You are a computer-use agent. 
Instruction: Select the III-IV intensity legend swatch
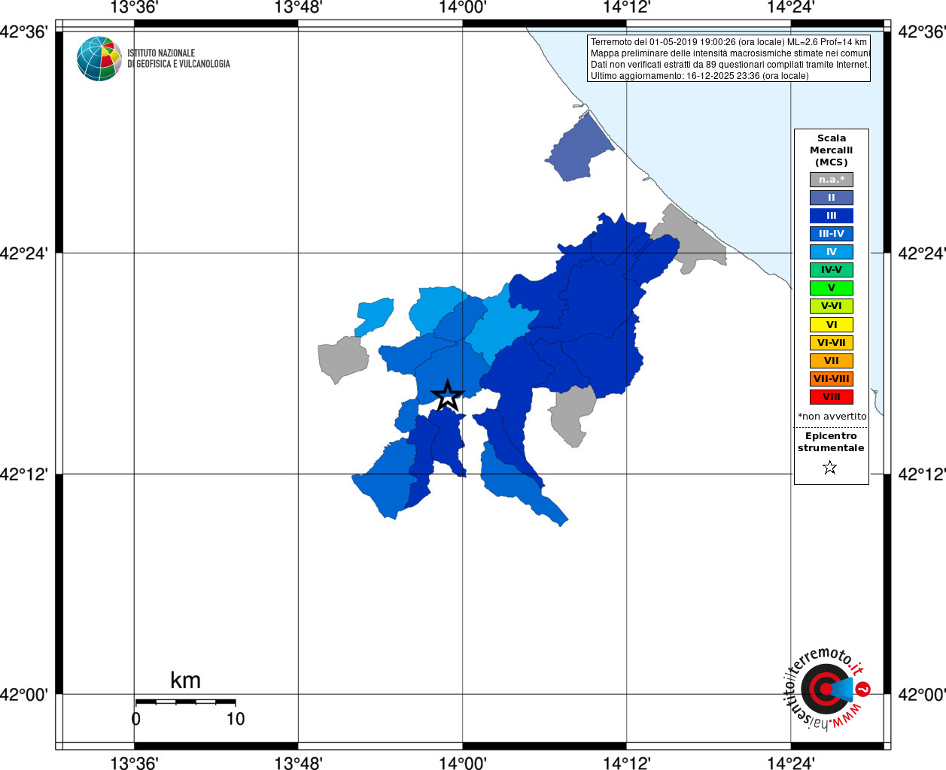pos(832,234)
